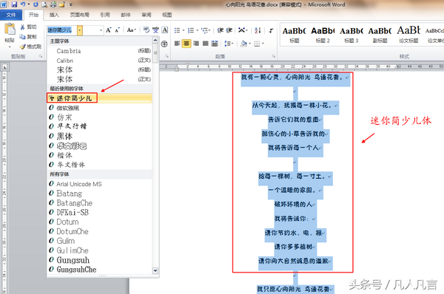The image size is (444, 294).
Task: Click the Paste icon in clipboard group
Action: [10, 30]
